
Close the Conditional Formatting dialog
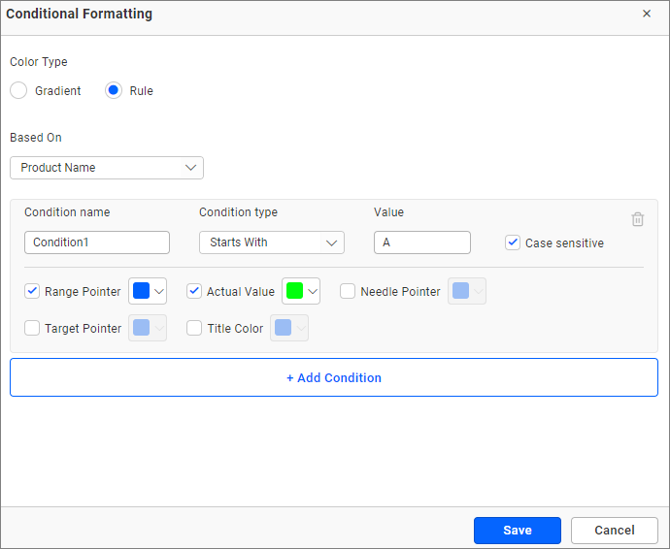[647, 14]
